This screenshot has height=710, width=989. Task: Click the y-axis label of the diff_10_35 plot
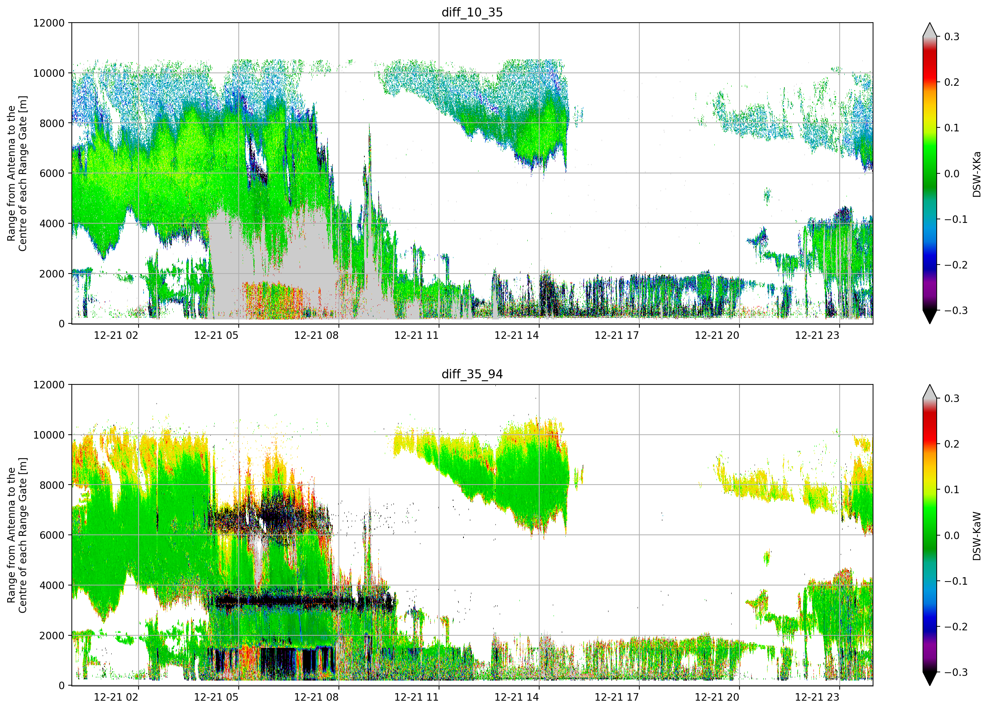tap(17, 173)
